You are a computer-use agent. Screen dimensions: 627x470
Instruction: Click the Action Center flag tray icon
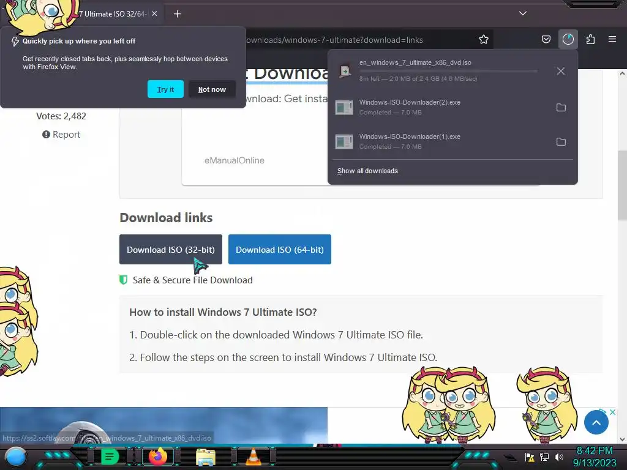click(x=530, y=457)
